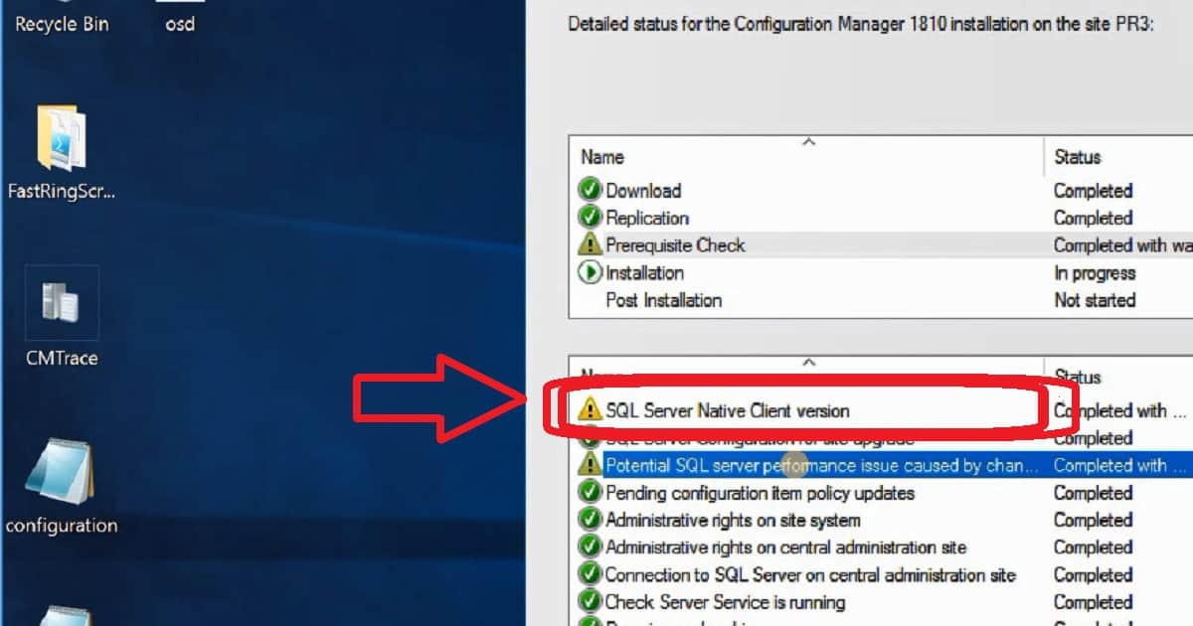The image size is (1193, 626).
Task: Select the Installation row
Action: click(881, 272)
